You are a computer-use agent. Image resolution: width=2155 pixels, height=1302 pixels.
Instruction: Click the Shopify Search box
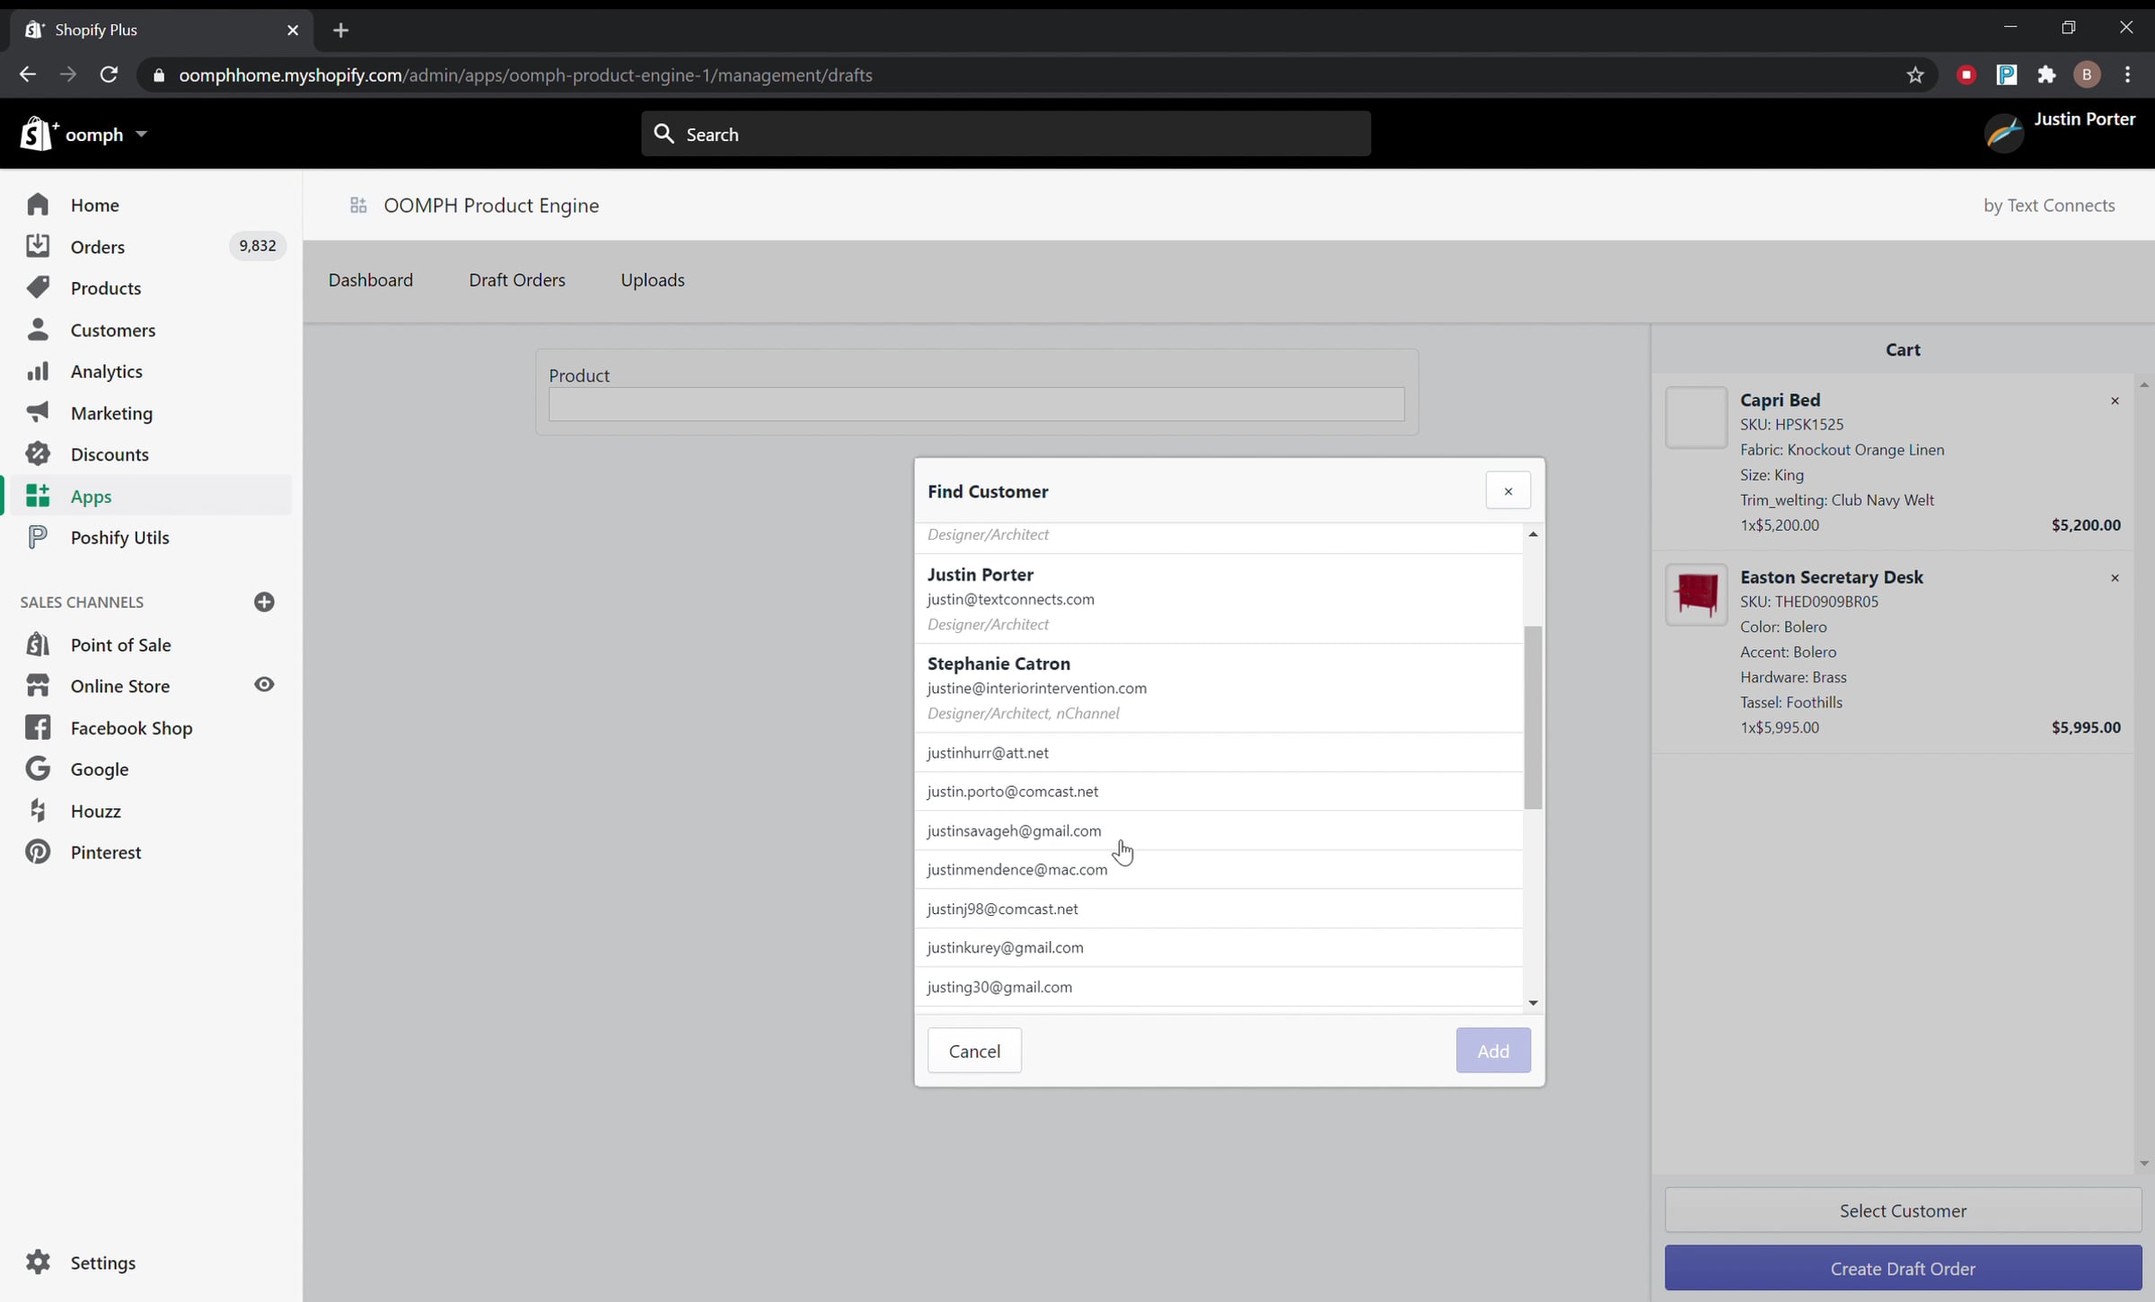[1006, 134]
